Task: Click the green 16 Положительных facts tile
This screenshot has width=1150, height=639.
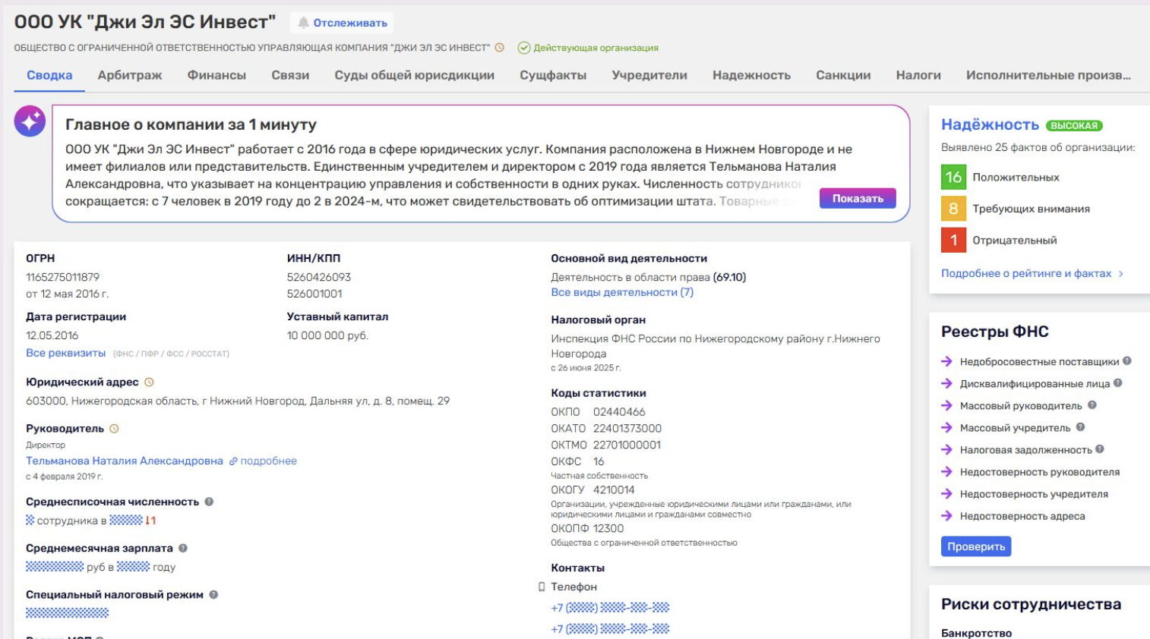Action: point(954,177)
